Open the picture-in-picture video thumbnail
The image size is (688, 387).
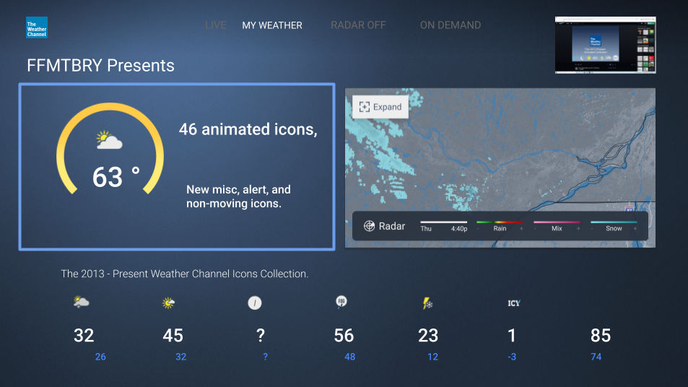tap(606, 45)
